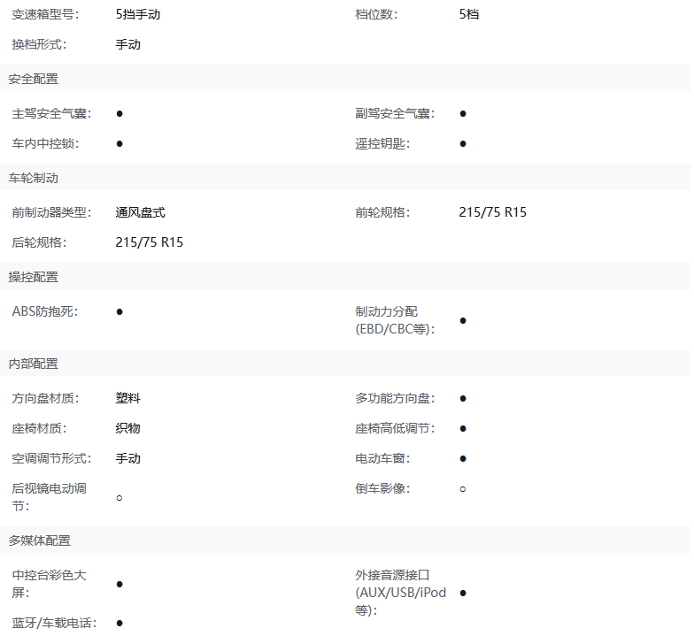Select the 安全配置 section header

coord(34,79)
